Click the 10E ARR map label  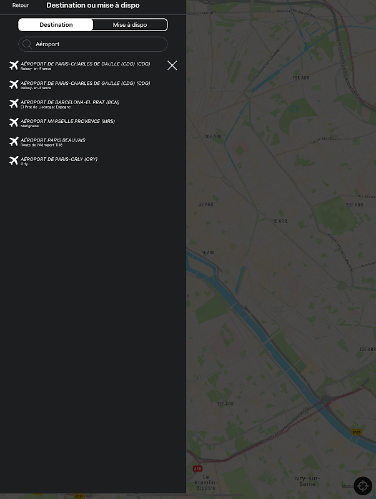tap(213, 137)
